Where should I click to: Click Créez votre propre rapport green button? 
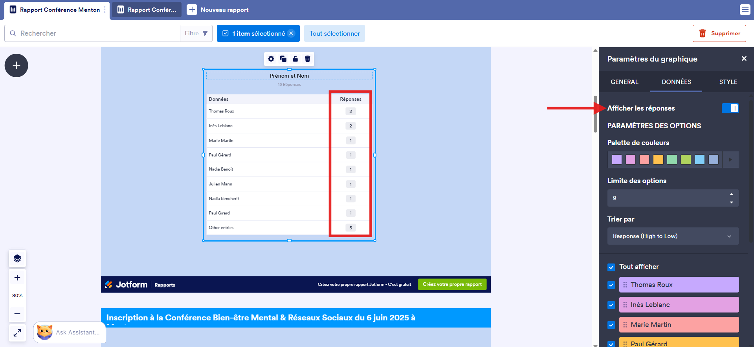(452, 284)
